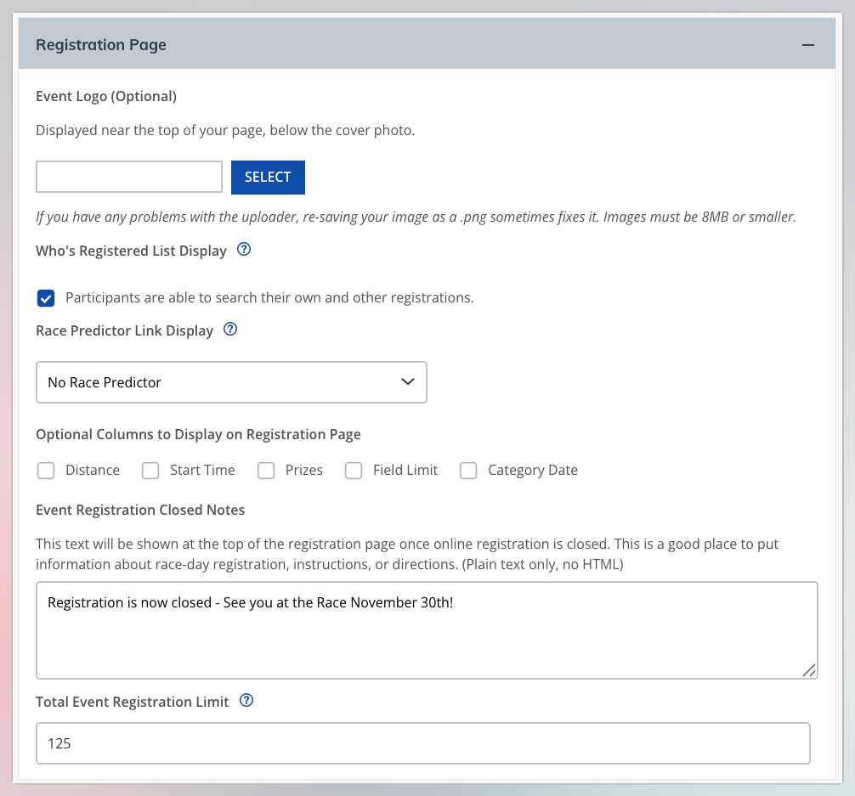The image size is (855, 796).
Task: Toggle the Category Date column checkbox
Action: coord(468,471)
